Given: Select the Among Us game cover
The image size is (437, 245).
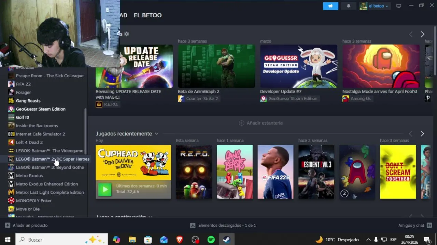Looking at the screenshot, I should [357, 172].
